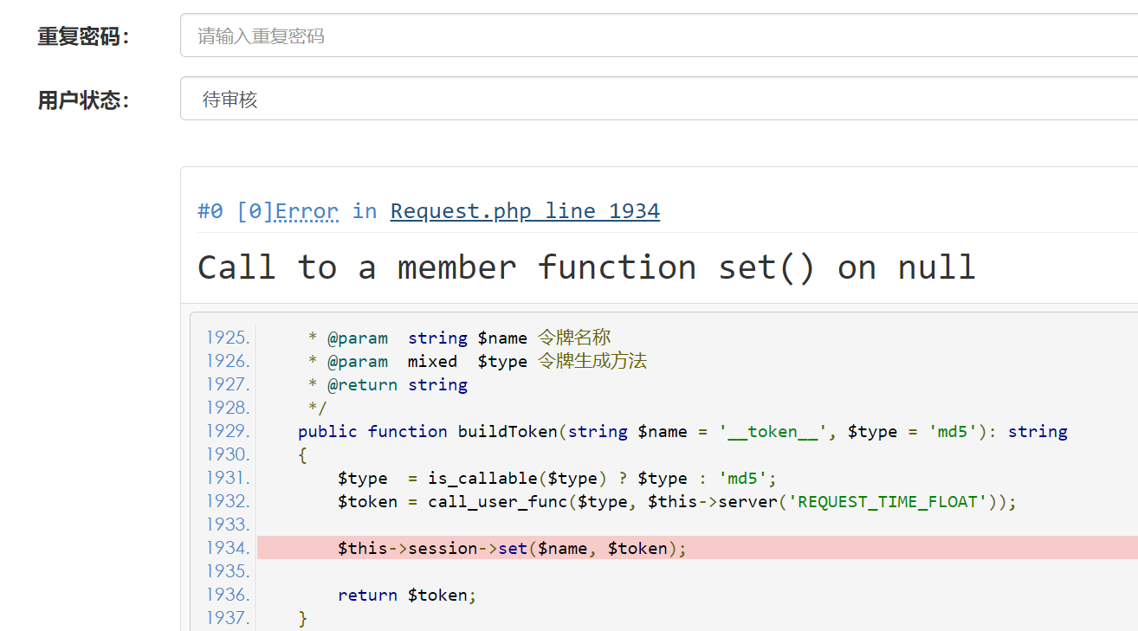
Task: Open the user status dropdown showing 待审核
Action: coord(658,99)
